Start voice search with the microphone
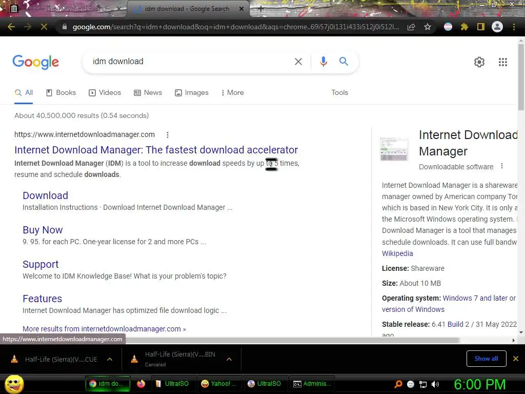 click(323, 62)
